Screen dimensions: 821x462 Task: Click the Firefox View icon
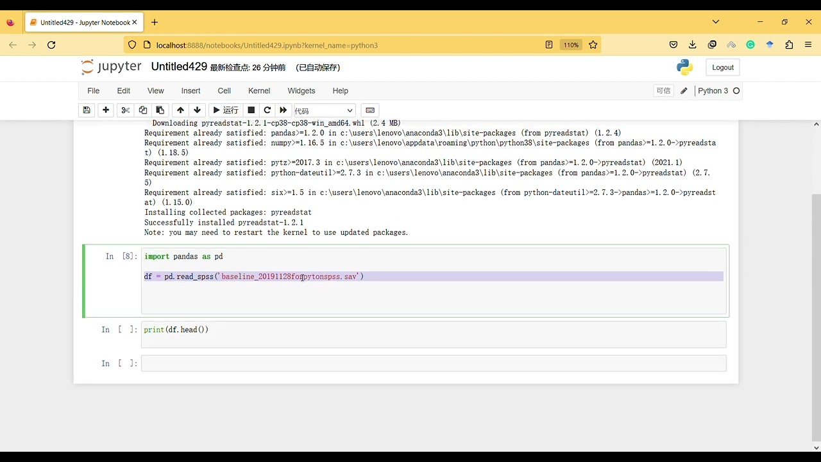coord(10,22)
